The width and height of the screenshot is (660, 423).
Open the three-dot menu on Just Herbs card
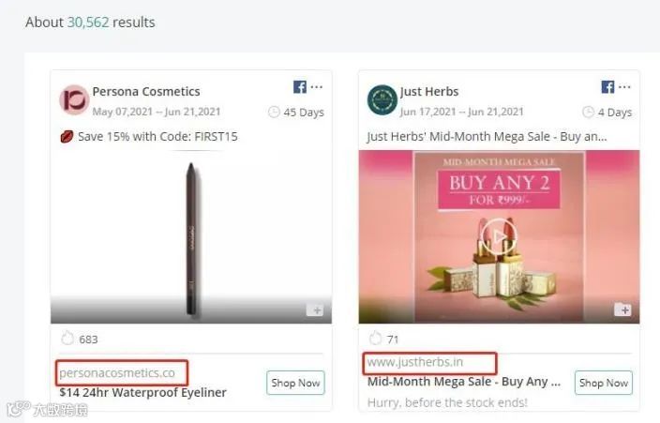click(624, 87)
